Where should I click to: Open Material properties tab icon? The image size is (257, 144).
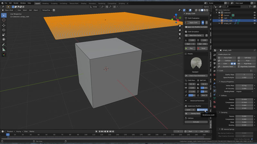(215, 102)
